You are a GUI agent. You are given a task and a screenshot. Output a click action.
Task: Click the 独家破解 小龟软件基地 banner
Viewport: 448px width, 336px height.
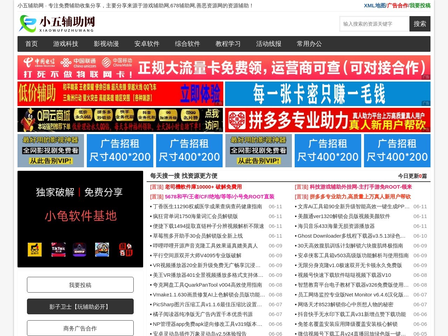tap(80, 219)
